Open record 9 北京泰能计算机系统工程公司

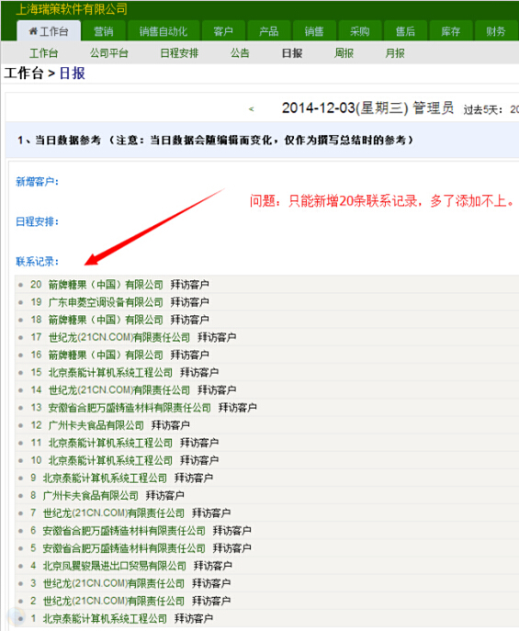click(105, 479)
